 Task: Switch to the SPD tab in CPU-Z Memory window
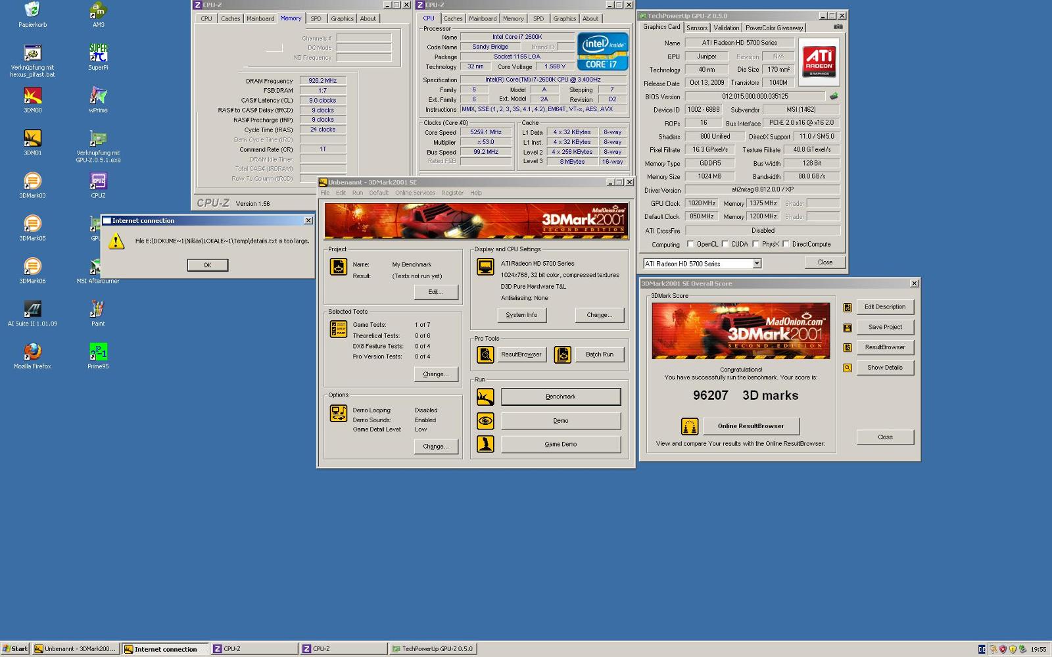tap(316, 18)
